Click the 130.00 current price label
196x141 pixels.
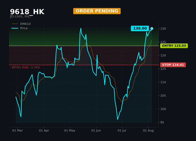coord(140,29)
